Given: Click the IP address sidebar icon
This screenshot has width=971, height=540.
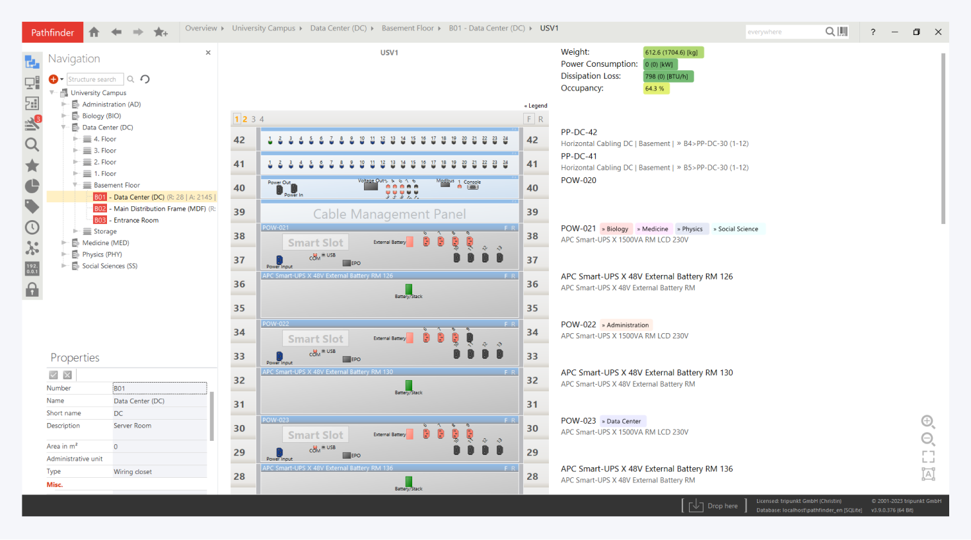Looking at the screenshot, I should (x=32, y=268).
